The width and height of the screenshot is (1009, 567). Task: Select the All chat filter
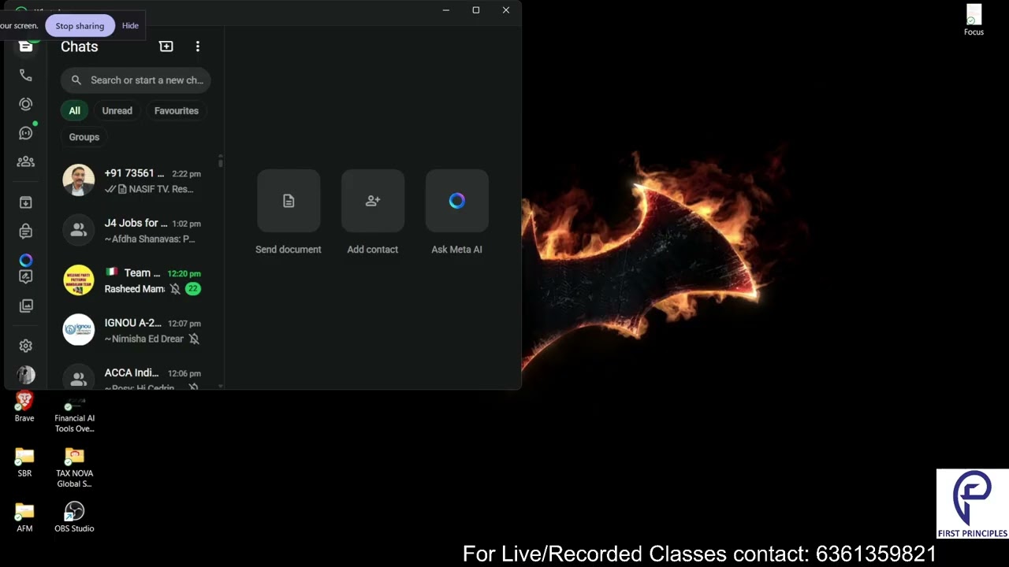[74, 111]
